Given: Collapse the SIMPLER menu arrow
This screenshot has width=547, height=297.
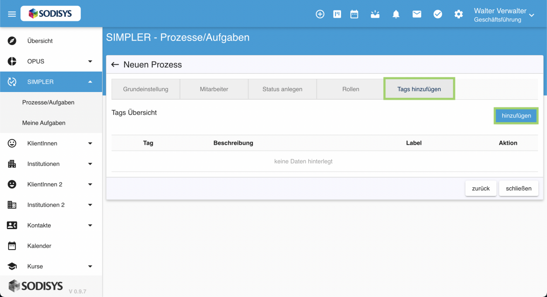Looking at the screenshot, I should (x=90, y=82).
